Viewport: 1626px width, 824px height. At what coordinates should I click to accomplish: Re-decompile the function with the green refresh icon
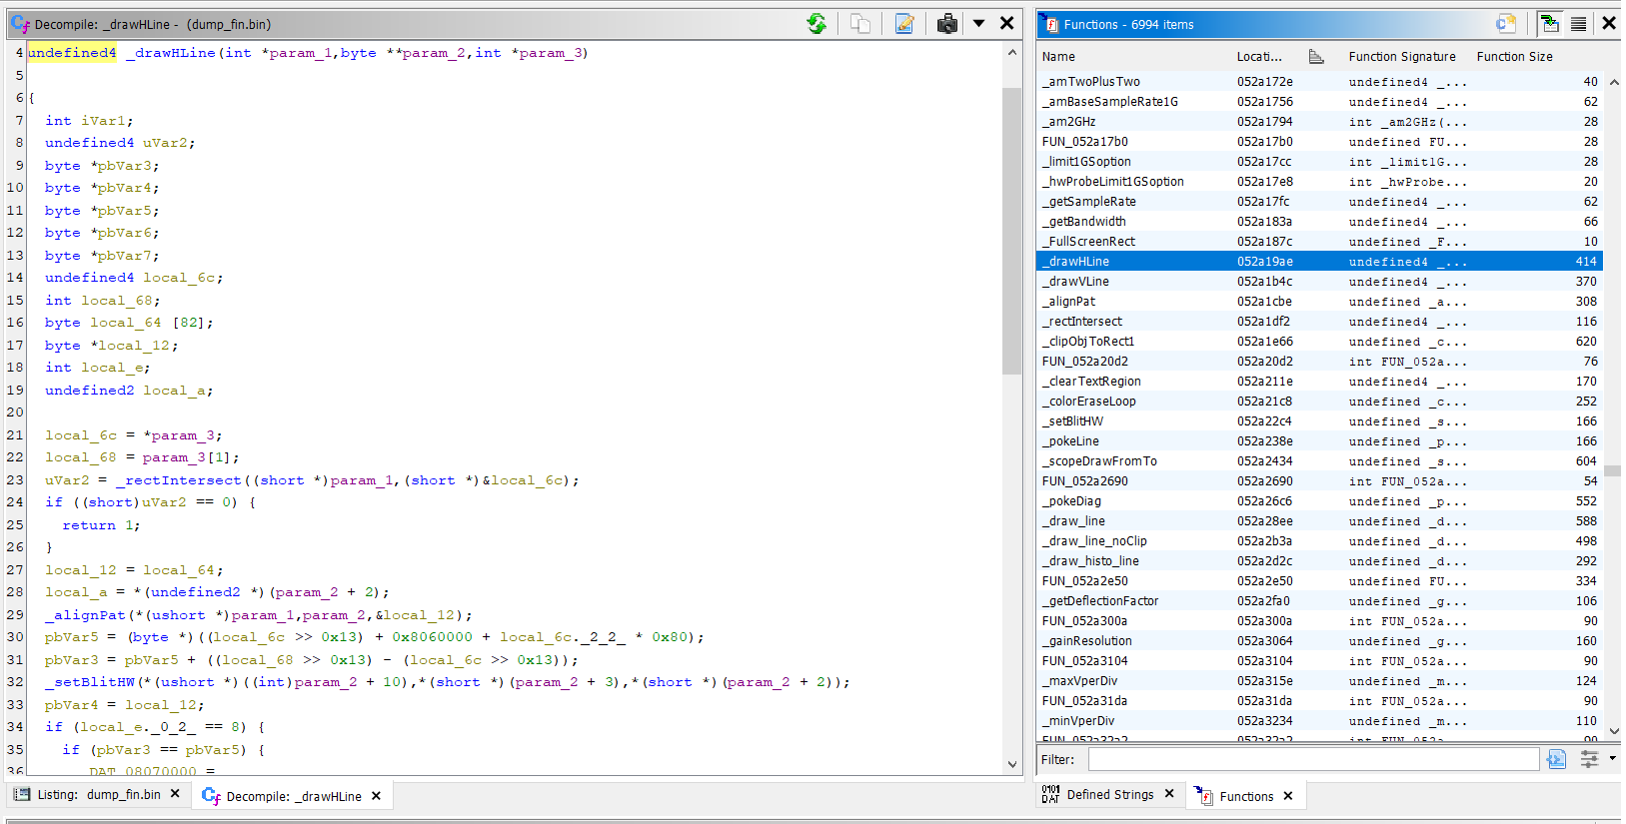point(816,24)
